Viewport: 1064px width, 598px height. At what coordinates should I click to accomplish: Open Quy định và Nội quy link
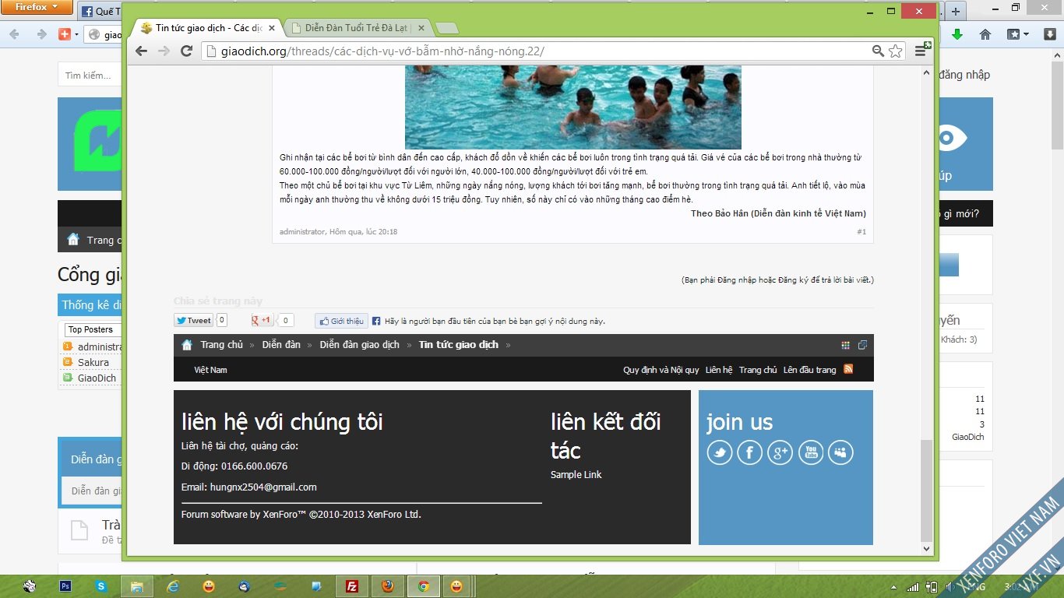point(661,370)
